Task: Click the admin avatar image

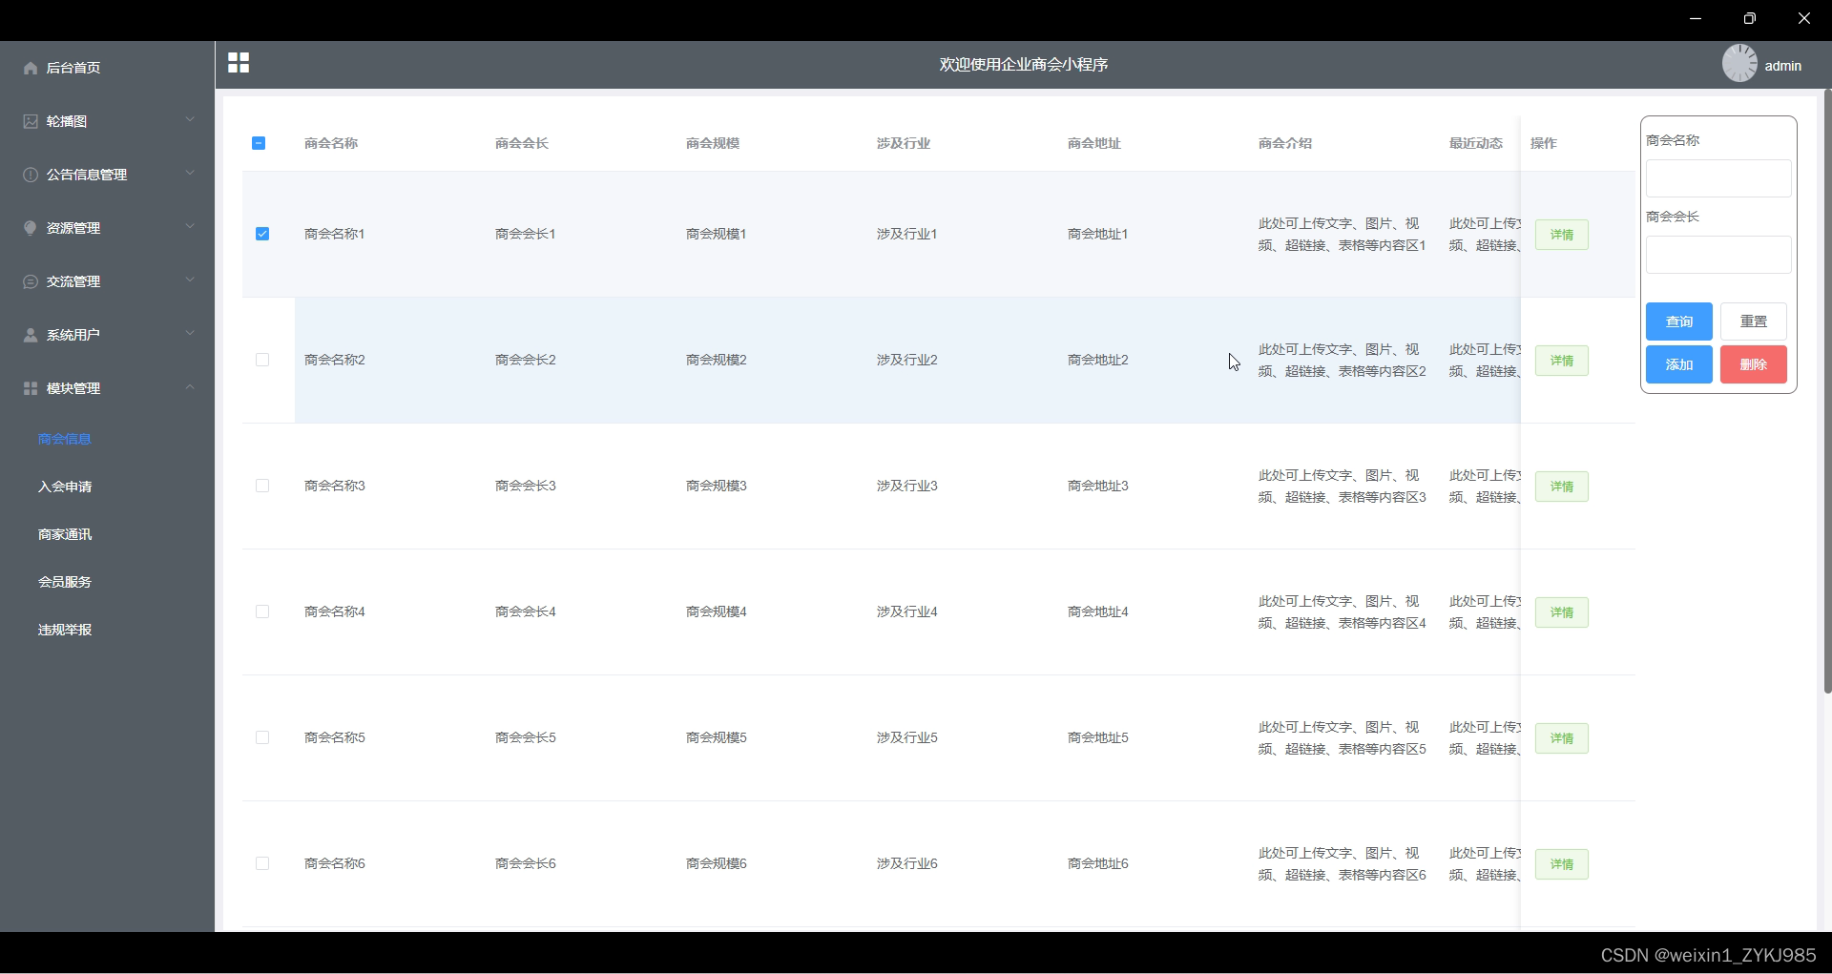Action: [1739, 64]
